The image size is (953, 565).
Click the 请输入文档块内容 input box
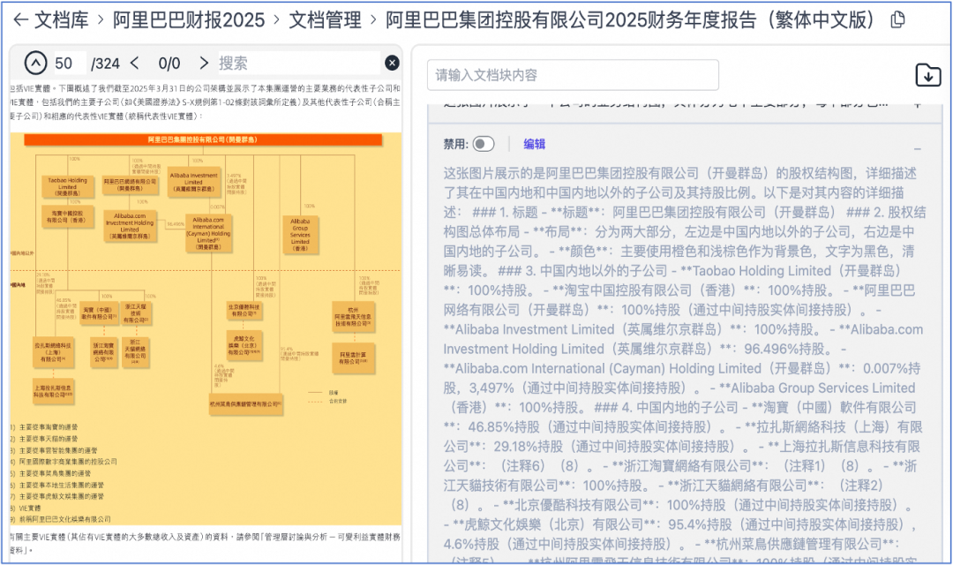pyautogui.click(x=573, y=75)
